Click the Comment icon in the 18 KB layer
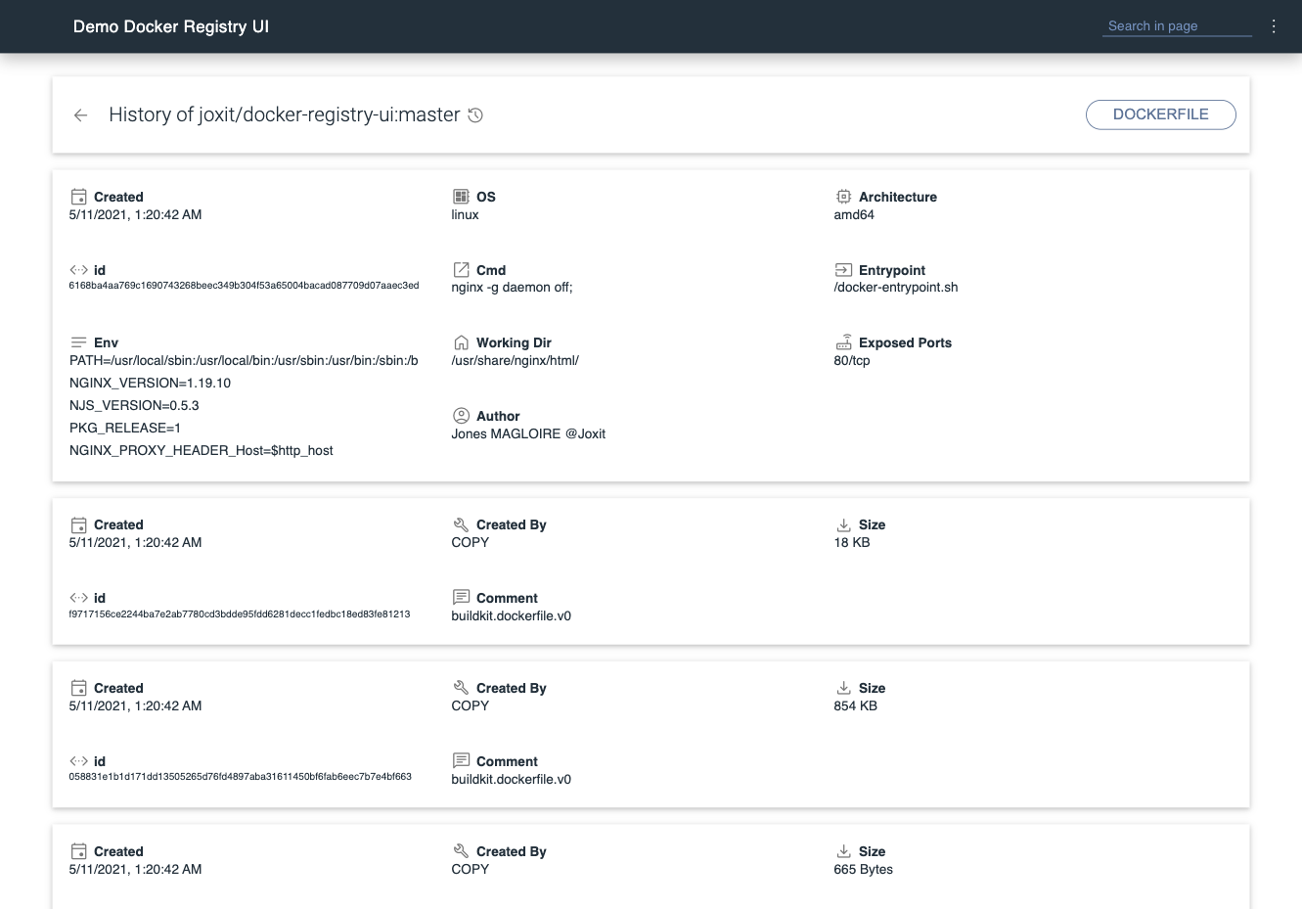The image size is (1302, 909). 462,597
